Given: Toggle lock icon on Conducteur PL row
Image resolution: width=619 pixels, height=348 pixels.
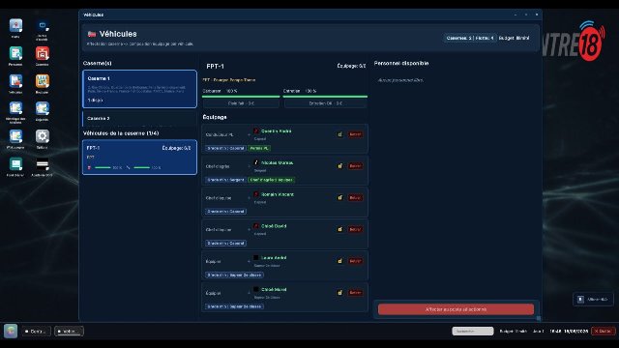Looking at the screenshot, I should tap(339, 134).
